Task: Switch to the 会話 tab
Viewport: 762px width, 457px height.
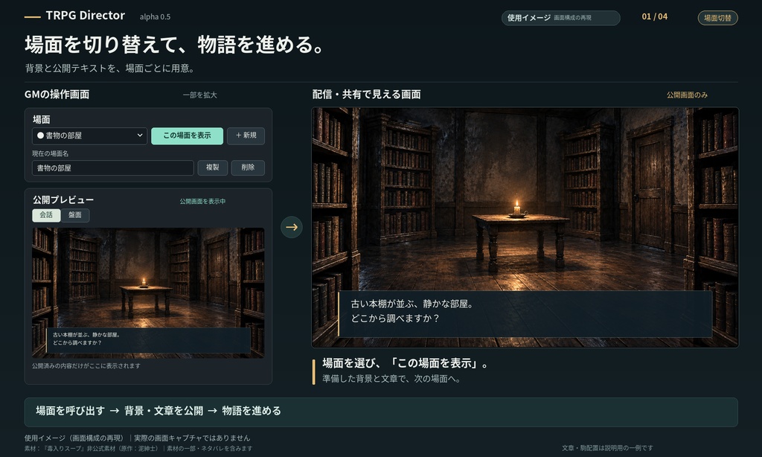Action: pos(46,215)
